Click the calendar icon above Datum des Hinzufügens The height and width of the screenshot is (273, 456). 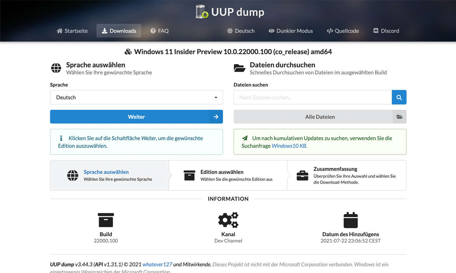351,220
